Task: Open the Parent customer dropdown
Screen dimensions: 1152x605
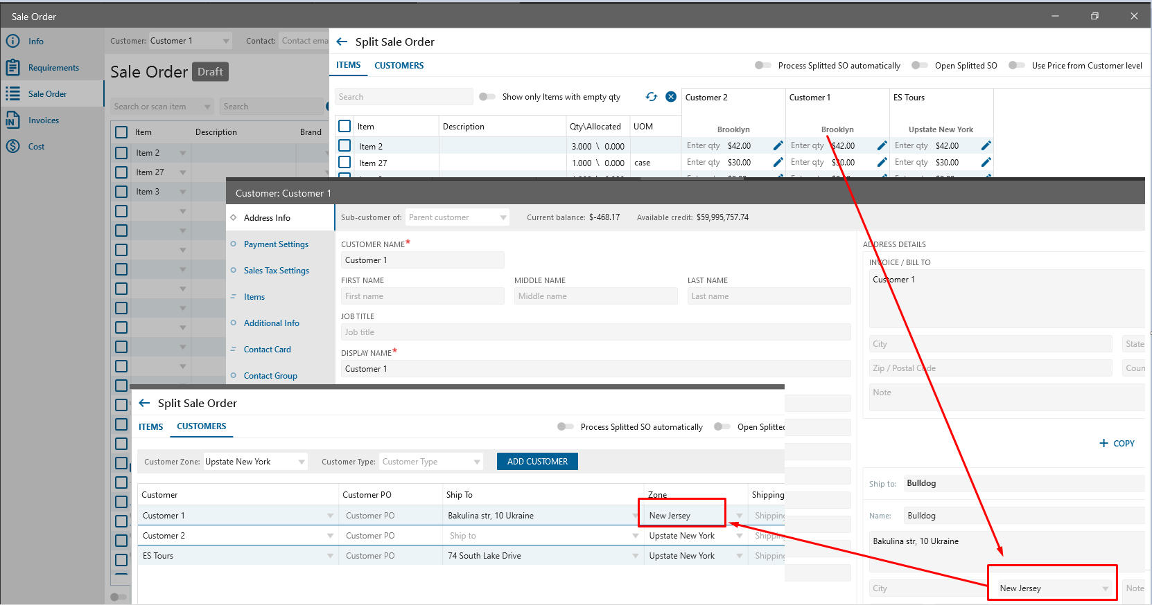Action: click(503, 217)
